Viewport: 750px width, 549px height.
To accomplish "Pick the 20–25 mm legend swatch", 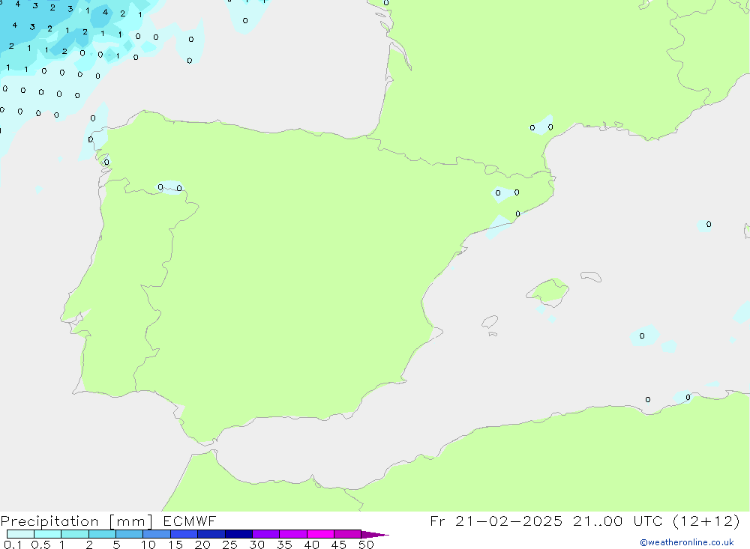I will tap(211, 534).
